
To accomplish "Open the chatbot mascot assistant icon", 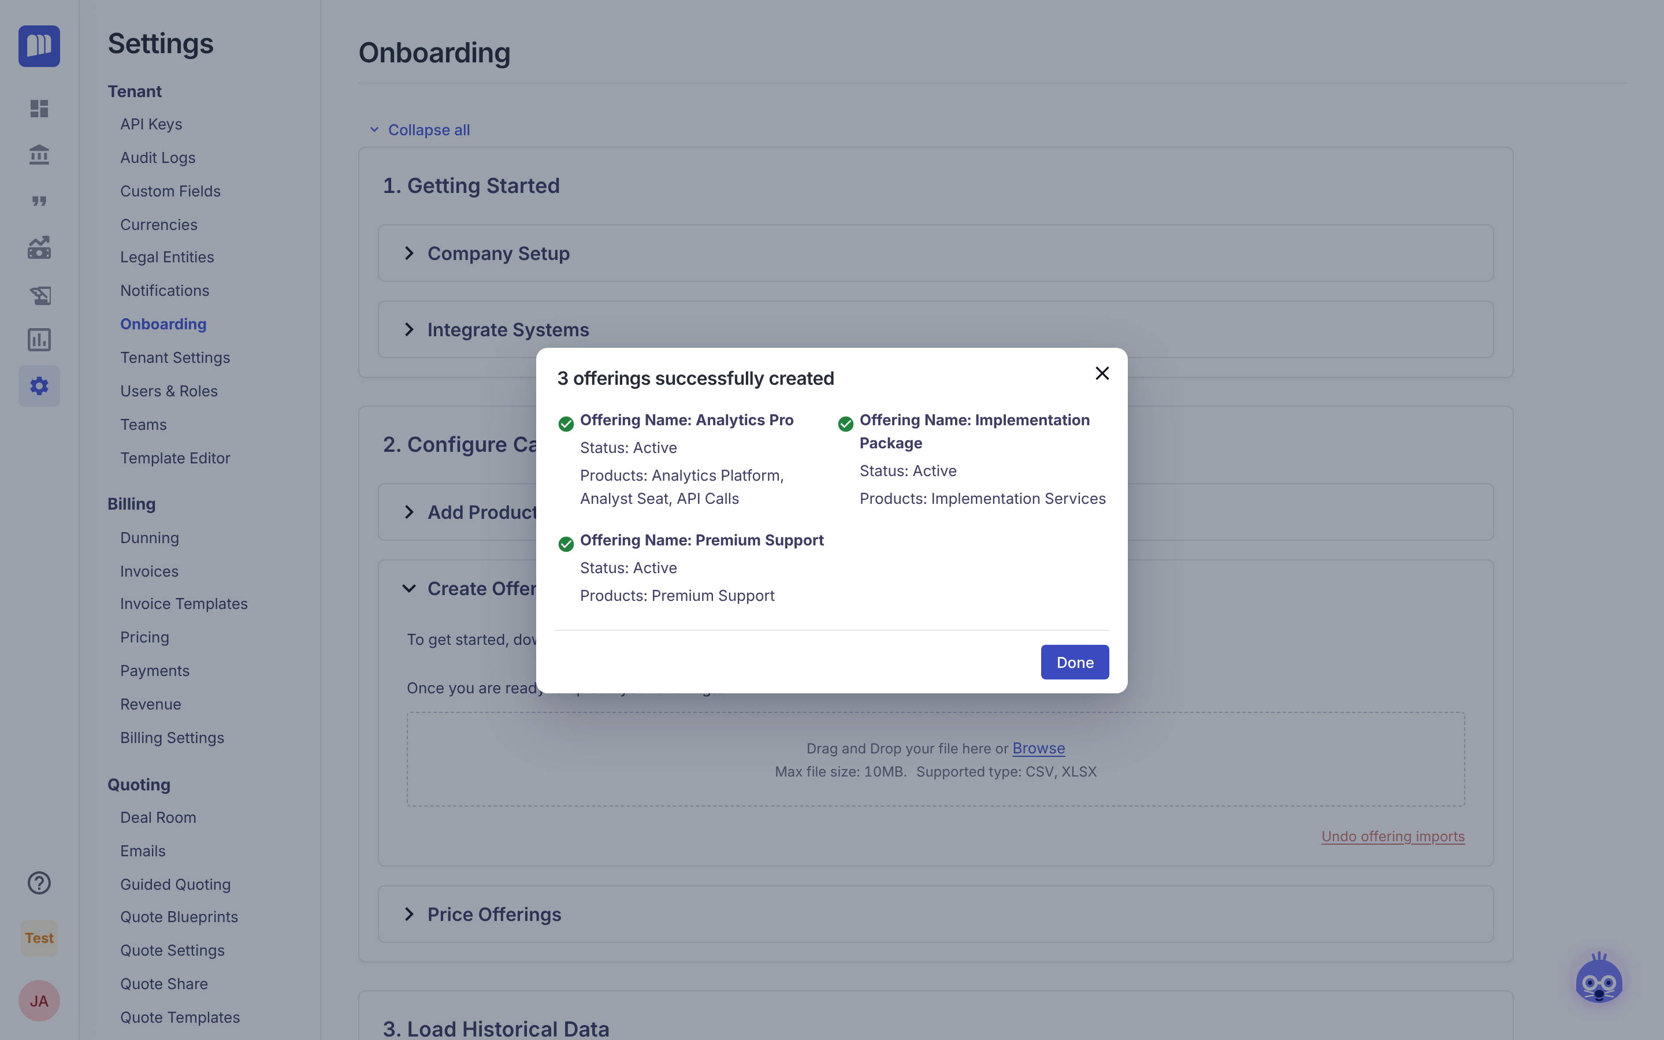I will pyautogui.click(x=1599, y=979).
